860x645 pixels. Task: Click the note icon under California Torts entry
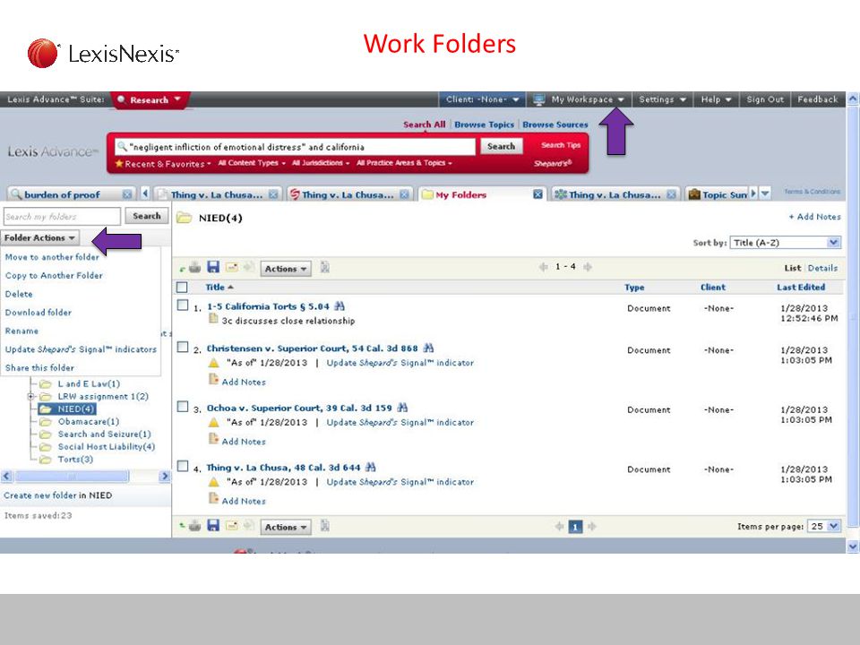[213, 319]
